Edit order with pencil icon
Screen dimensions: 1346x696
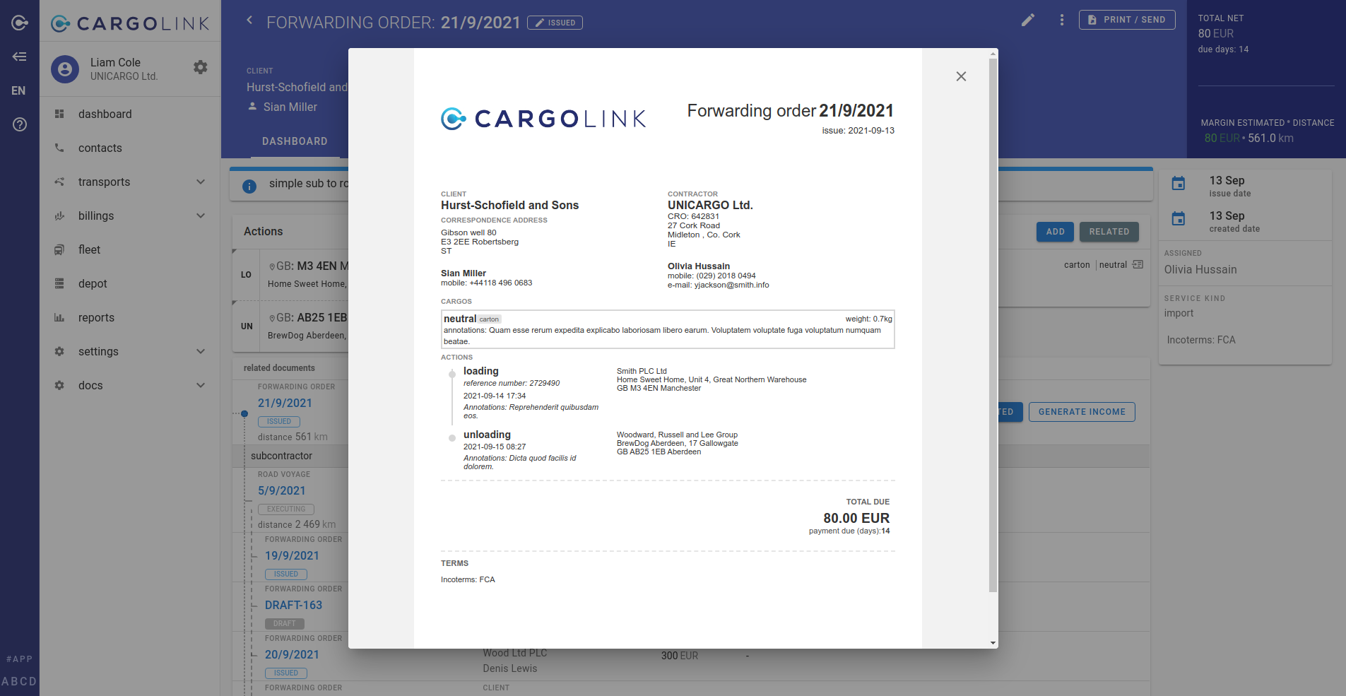point(1028,20)
